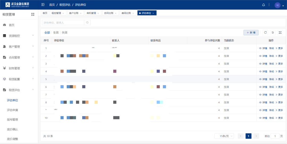Switch to the 首页 tab
Viewport: 287px width, 144px height.
pyautogui.click(x=45, y=13)
